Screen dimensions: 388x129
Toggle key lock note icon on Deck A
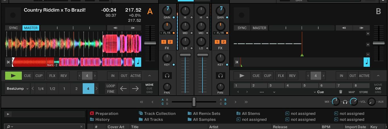[138, 62]
